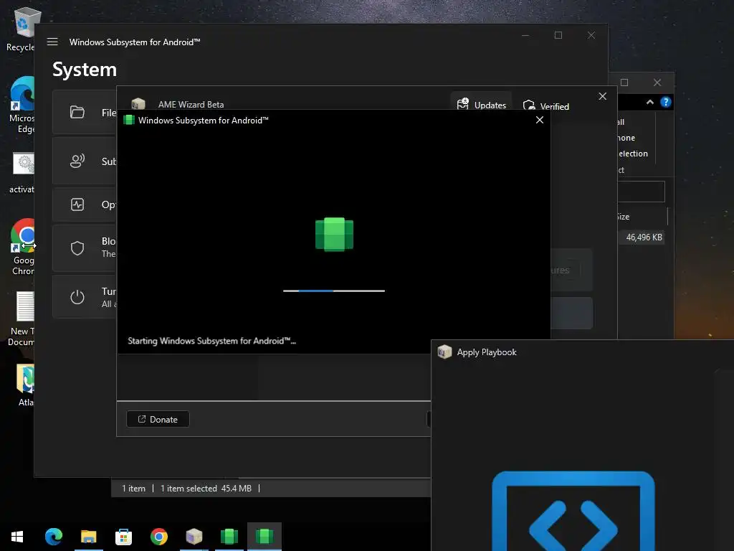The image size is (734, 551).
Task: Open New Text Document on desktop
Action: (x=22, y=319)
